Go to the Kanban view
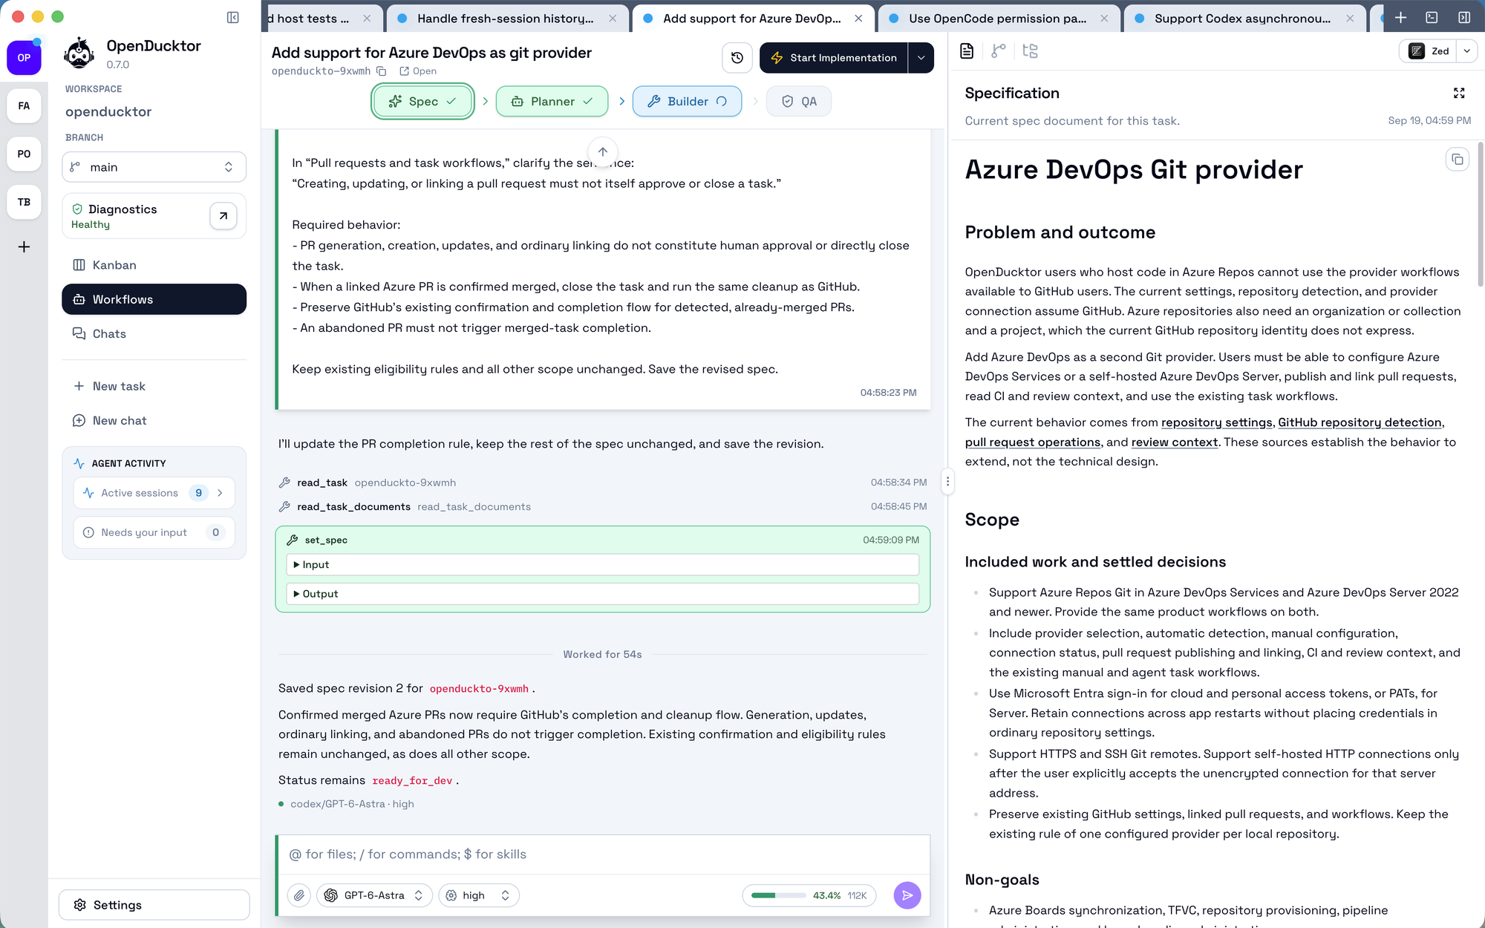 [154, 265]
